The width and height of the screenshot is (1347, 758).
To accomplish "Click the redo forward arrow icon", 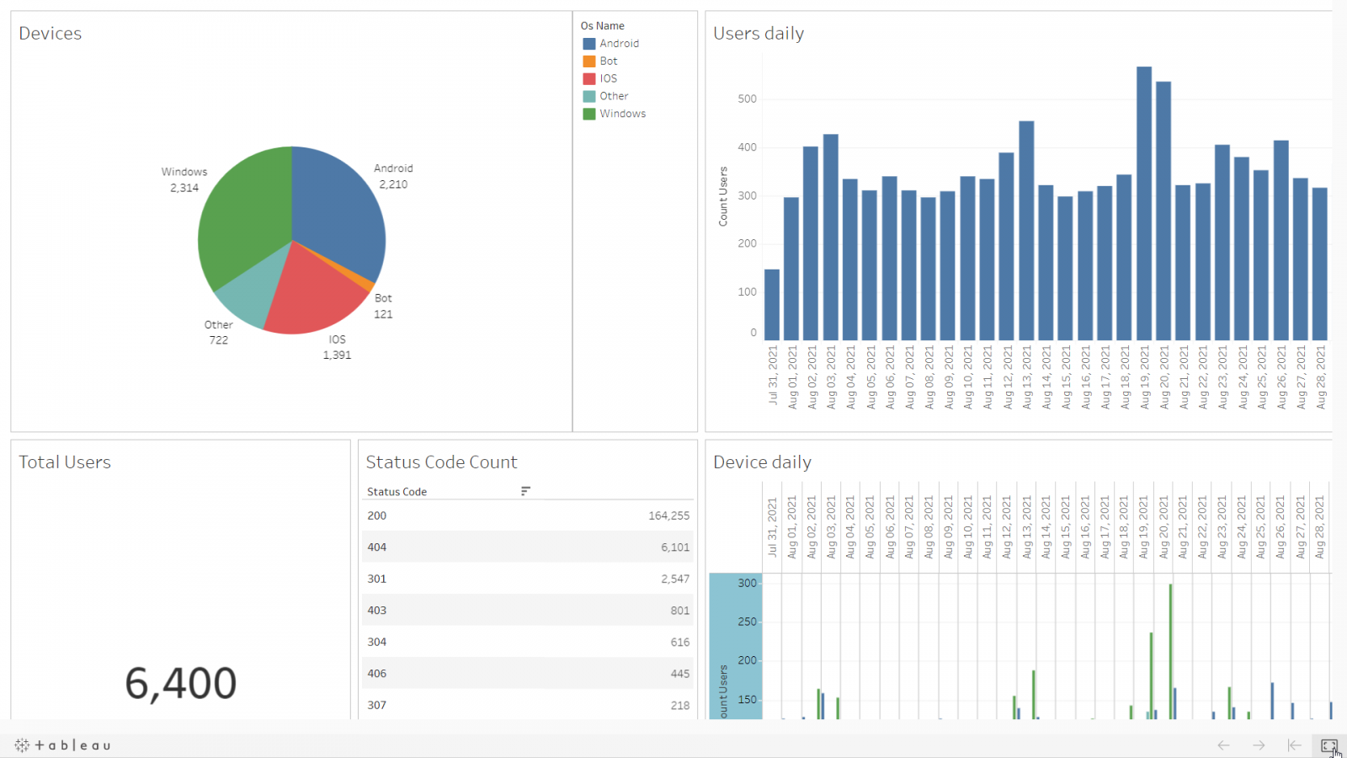I will tap(1259, 745).
